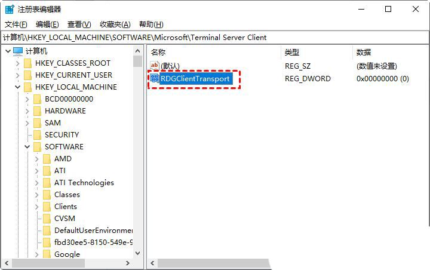This screenshot has height=270, width=430.
Task: Select the (默认) value name
Action: (170, 66)
